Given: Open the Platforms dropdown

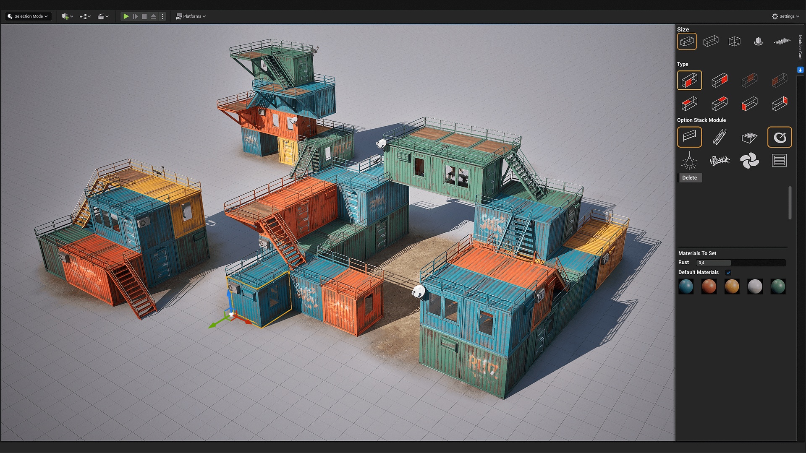Looking at the screenshot, I should coord(191,16).
